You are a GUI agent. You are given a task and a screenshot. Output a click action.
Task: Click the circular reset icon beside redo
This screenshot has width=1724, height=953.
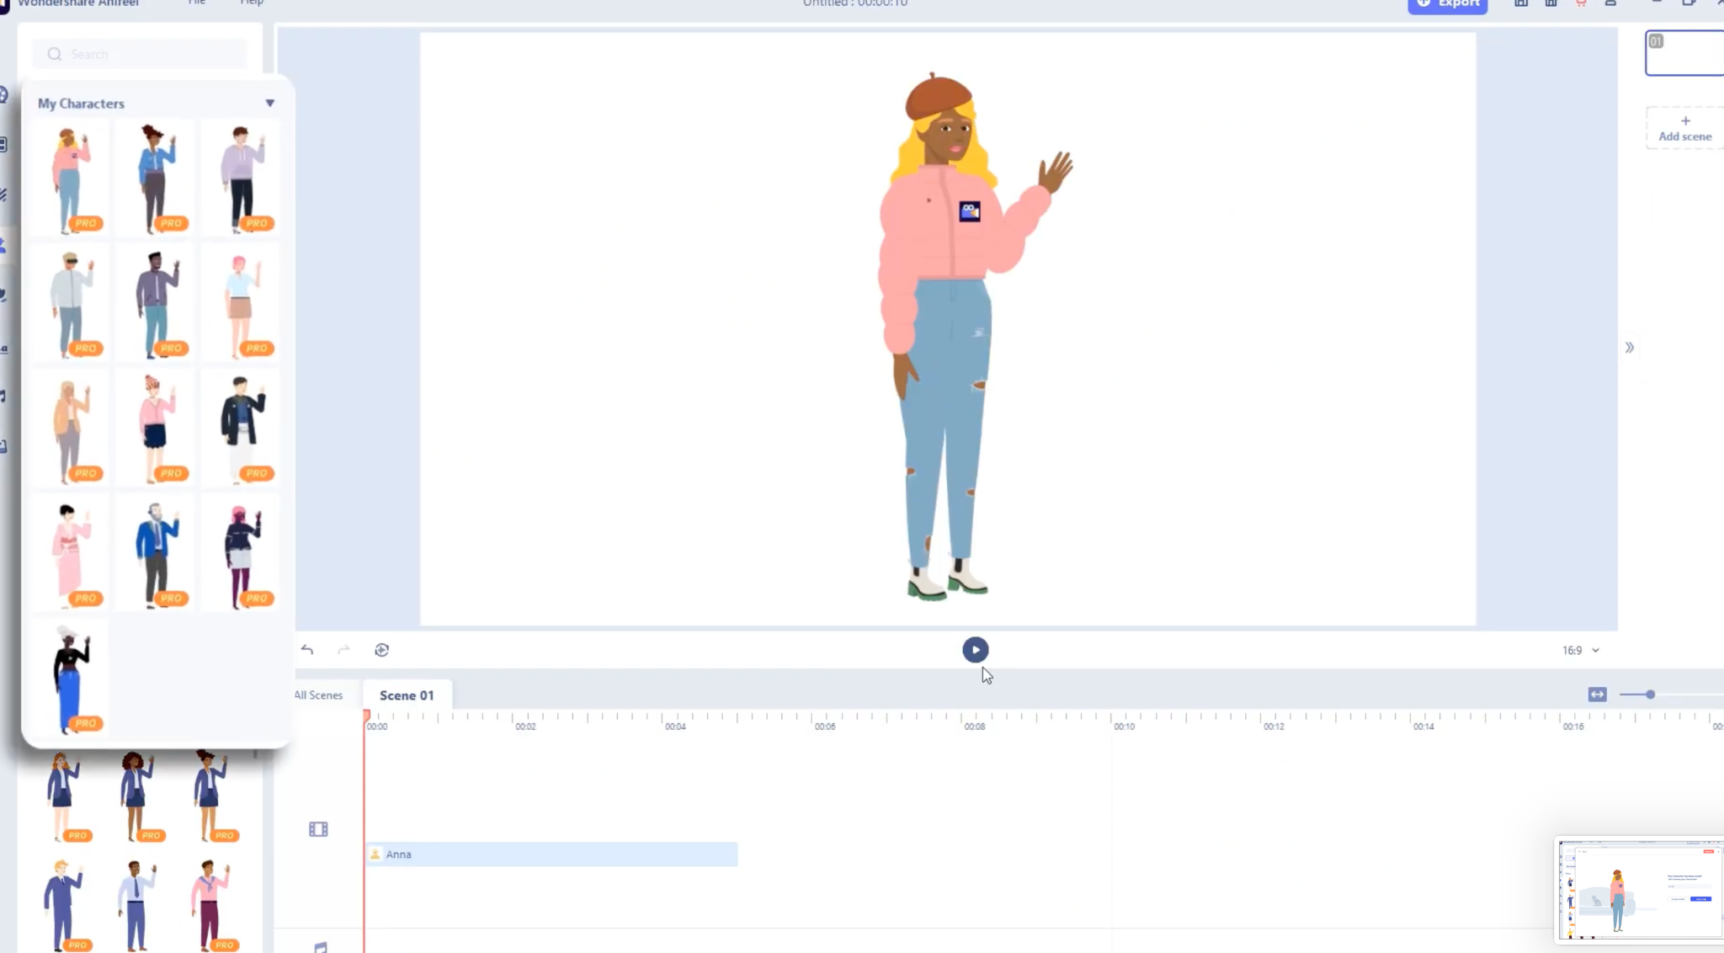click(x=381, y=650)
